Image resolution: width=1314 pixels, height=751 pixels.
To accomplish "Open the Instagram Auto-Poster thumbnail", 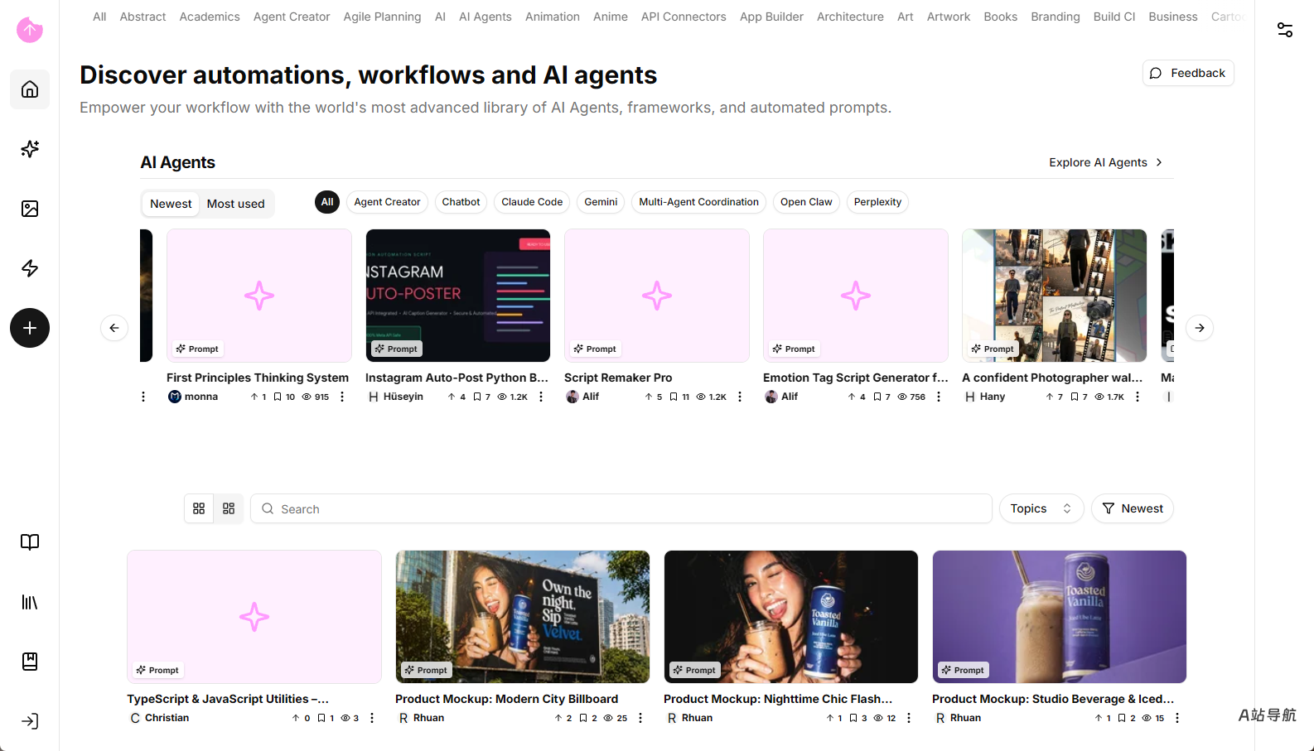I will pos(458,296).
